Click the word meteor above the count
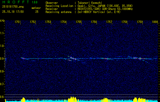This screenshot has width=160, height=102. (36, 8)
